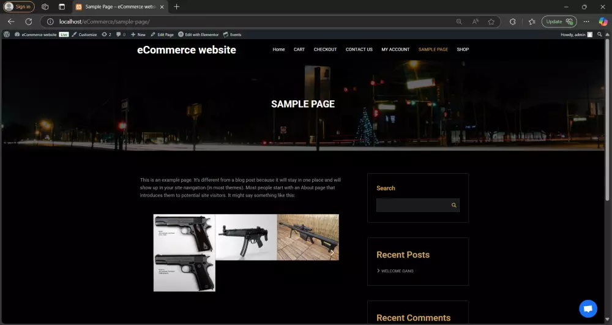612x325 pixels.
Task: Click Edit with Elementor
Action: click(x=198, y=34)
